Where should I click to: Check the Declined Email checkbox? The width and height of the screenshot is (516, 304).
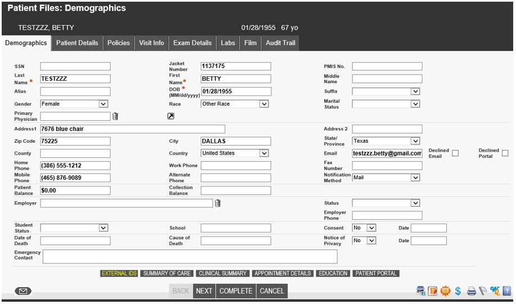(455, 153)
